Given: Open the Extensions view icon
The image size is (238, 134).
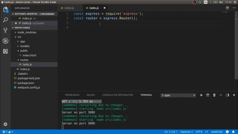Looking at the screenshot, I should tap(6, 51).
